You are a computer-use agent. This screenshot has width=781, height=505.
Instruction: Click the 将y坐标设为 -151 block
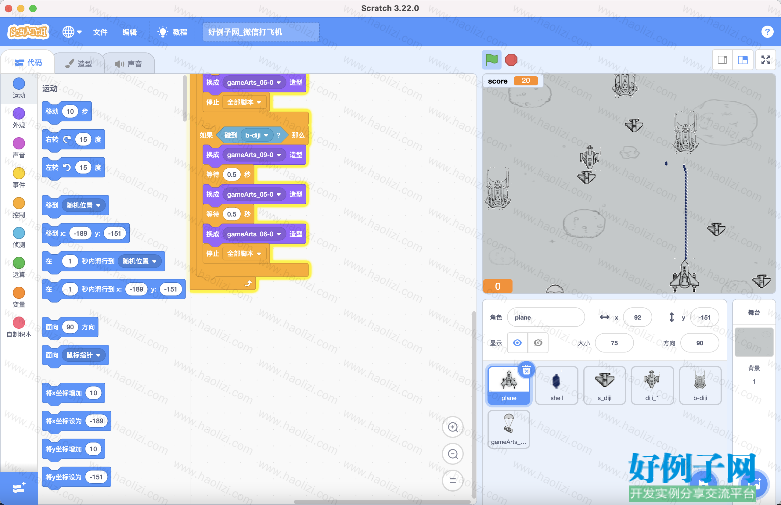click(x=77, y=477)
